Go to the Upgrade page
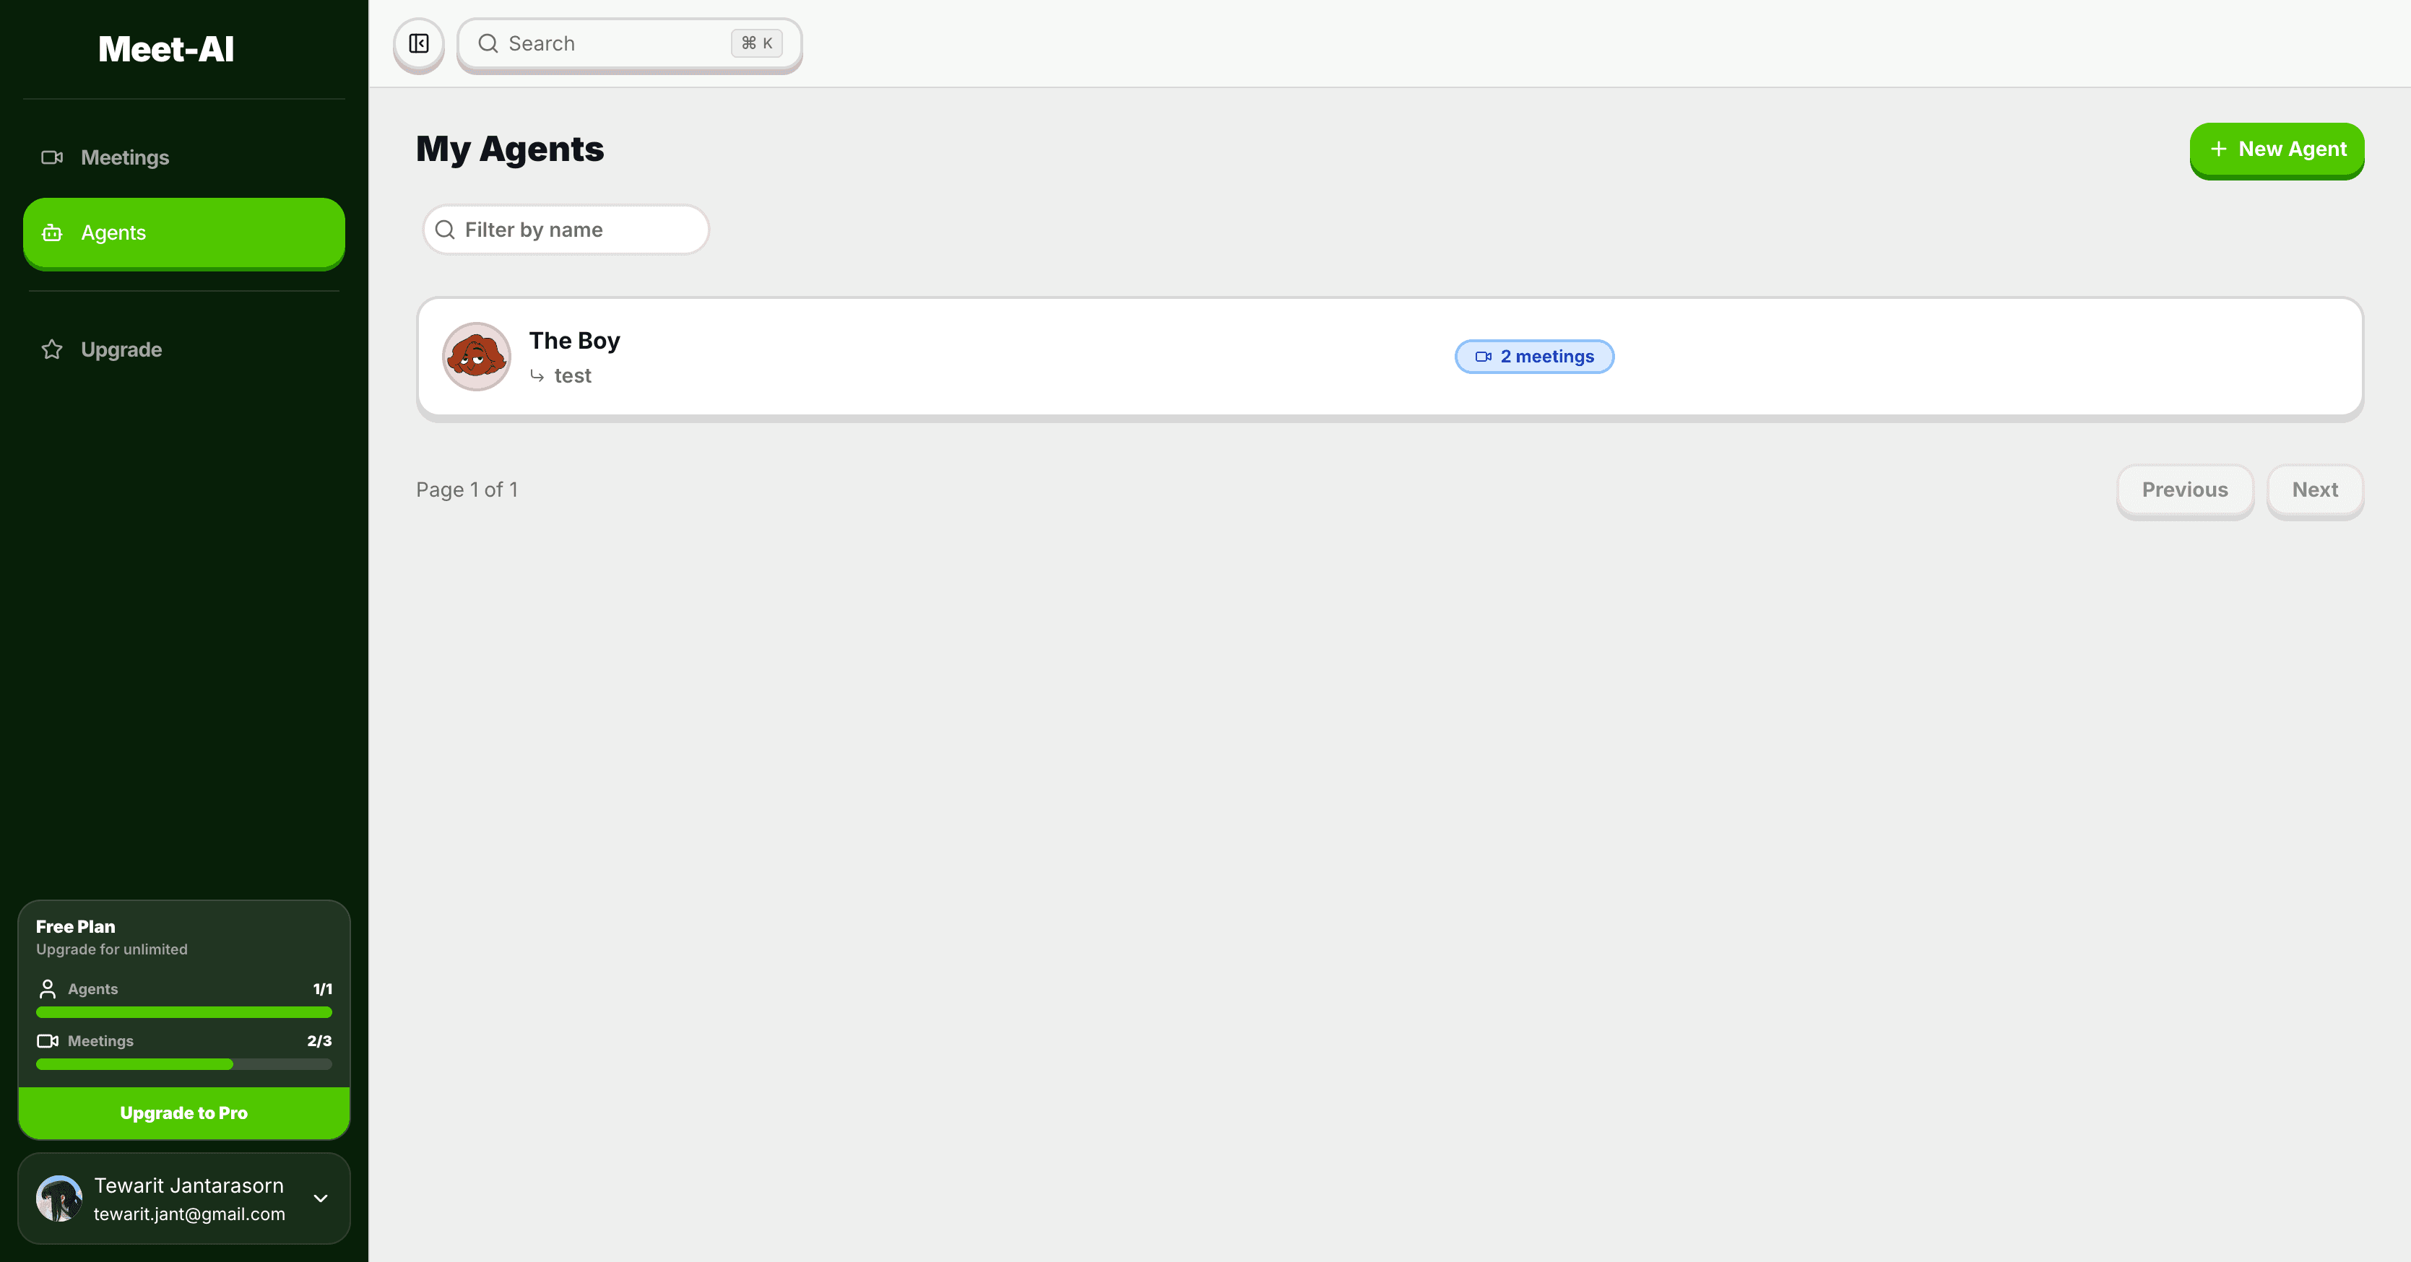Image resolution: width=2411 pixels, height=1262 pixels. pyautogui.click(x=184, y=350)
